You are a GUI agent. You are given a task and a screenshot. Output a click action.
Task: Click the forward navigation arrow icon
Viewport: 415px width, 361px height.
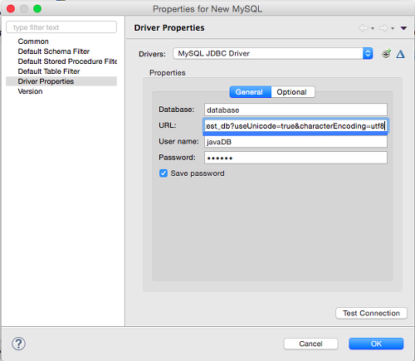pyautogui.click(x=383, y=28)
